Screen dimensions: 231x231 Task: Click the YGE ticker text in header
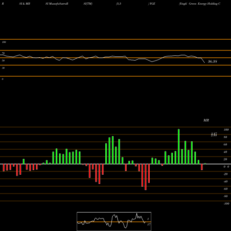point(152,4)
